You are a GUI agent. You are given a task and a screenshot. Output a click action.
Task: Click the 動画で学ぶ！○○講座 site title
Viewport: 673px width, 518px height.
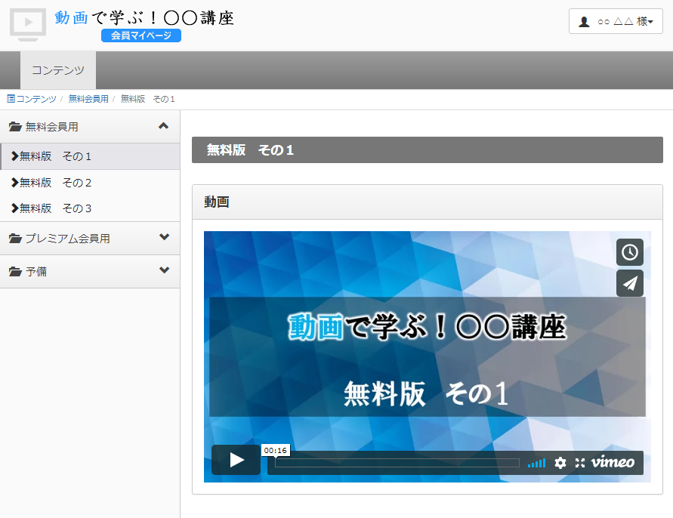tap(144, 18)
